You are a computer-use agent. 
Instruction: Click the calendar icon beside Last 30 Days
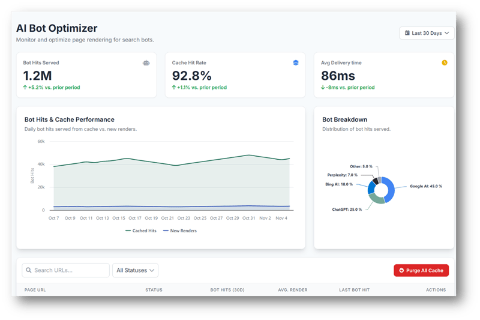(407, 34)
